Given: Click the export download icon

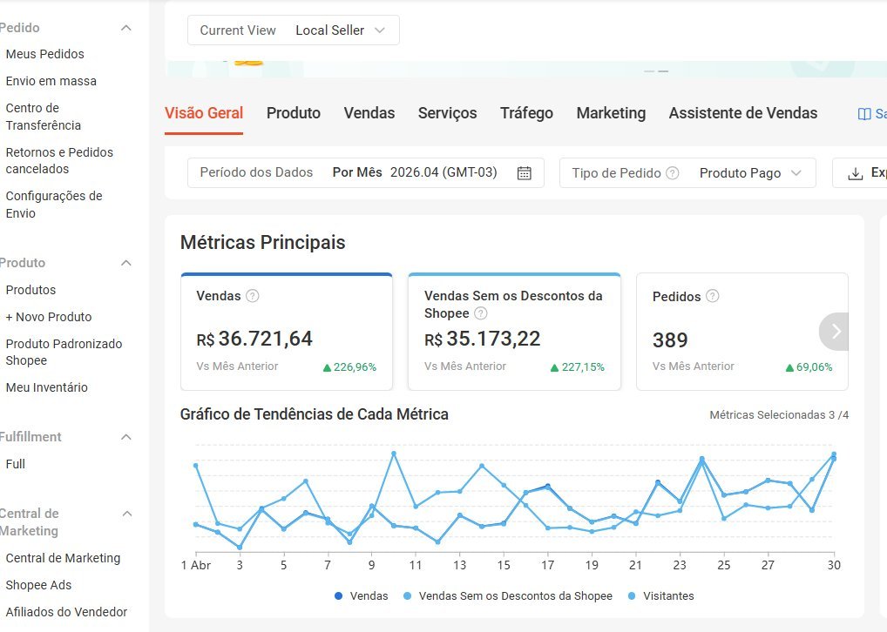Looking at the screenshot, I should [x=856, y=173].
